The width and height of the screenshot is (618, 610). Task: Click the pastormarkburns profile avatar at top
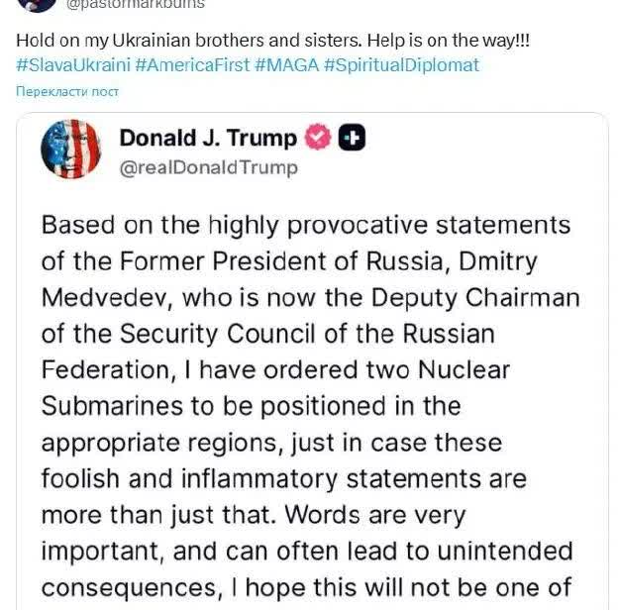tap(37, 4)
